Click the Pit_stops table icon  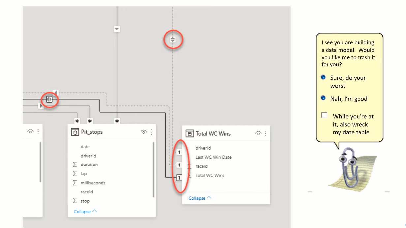tap(75, 132)
